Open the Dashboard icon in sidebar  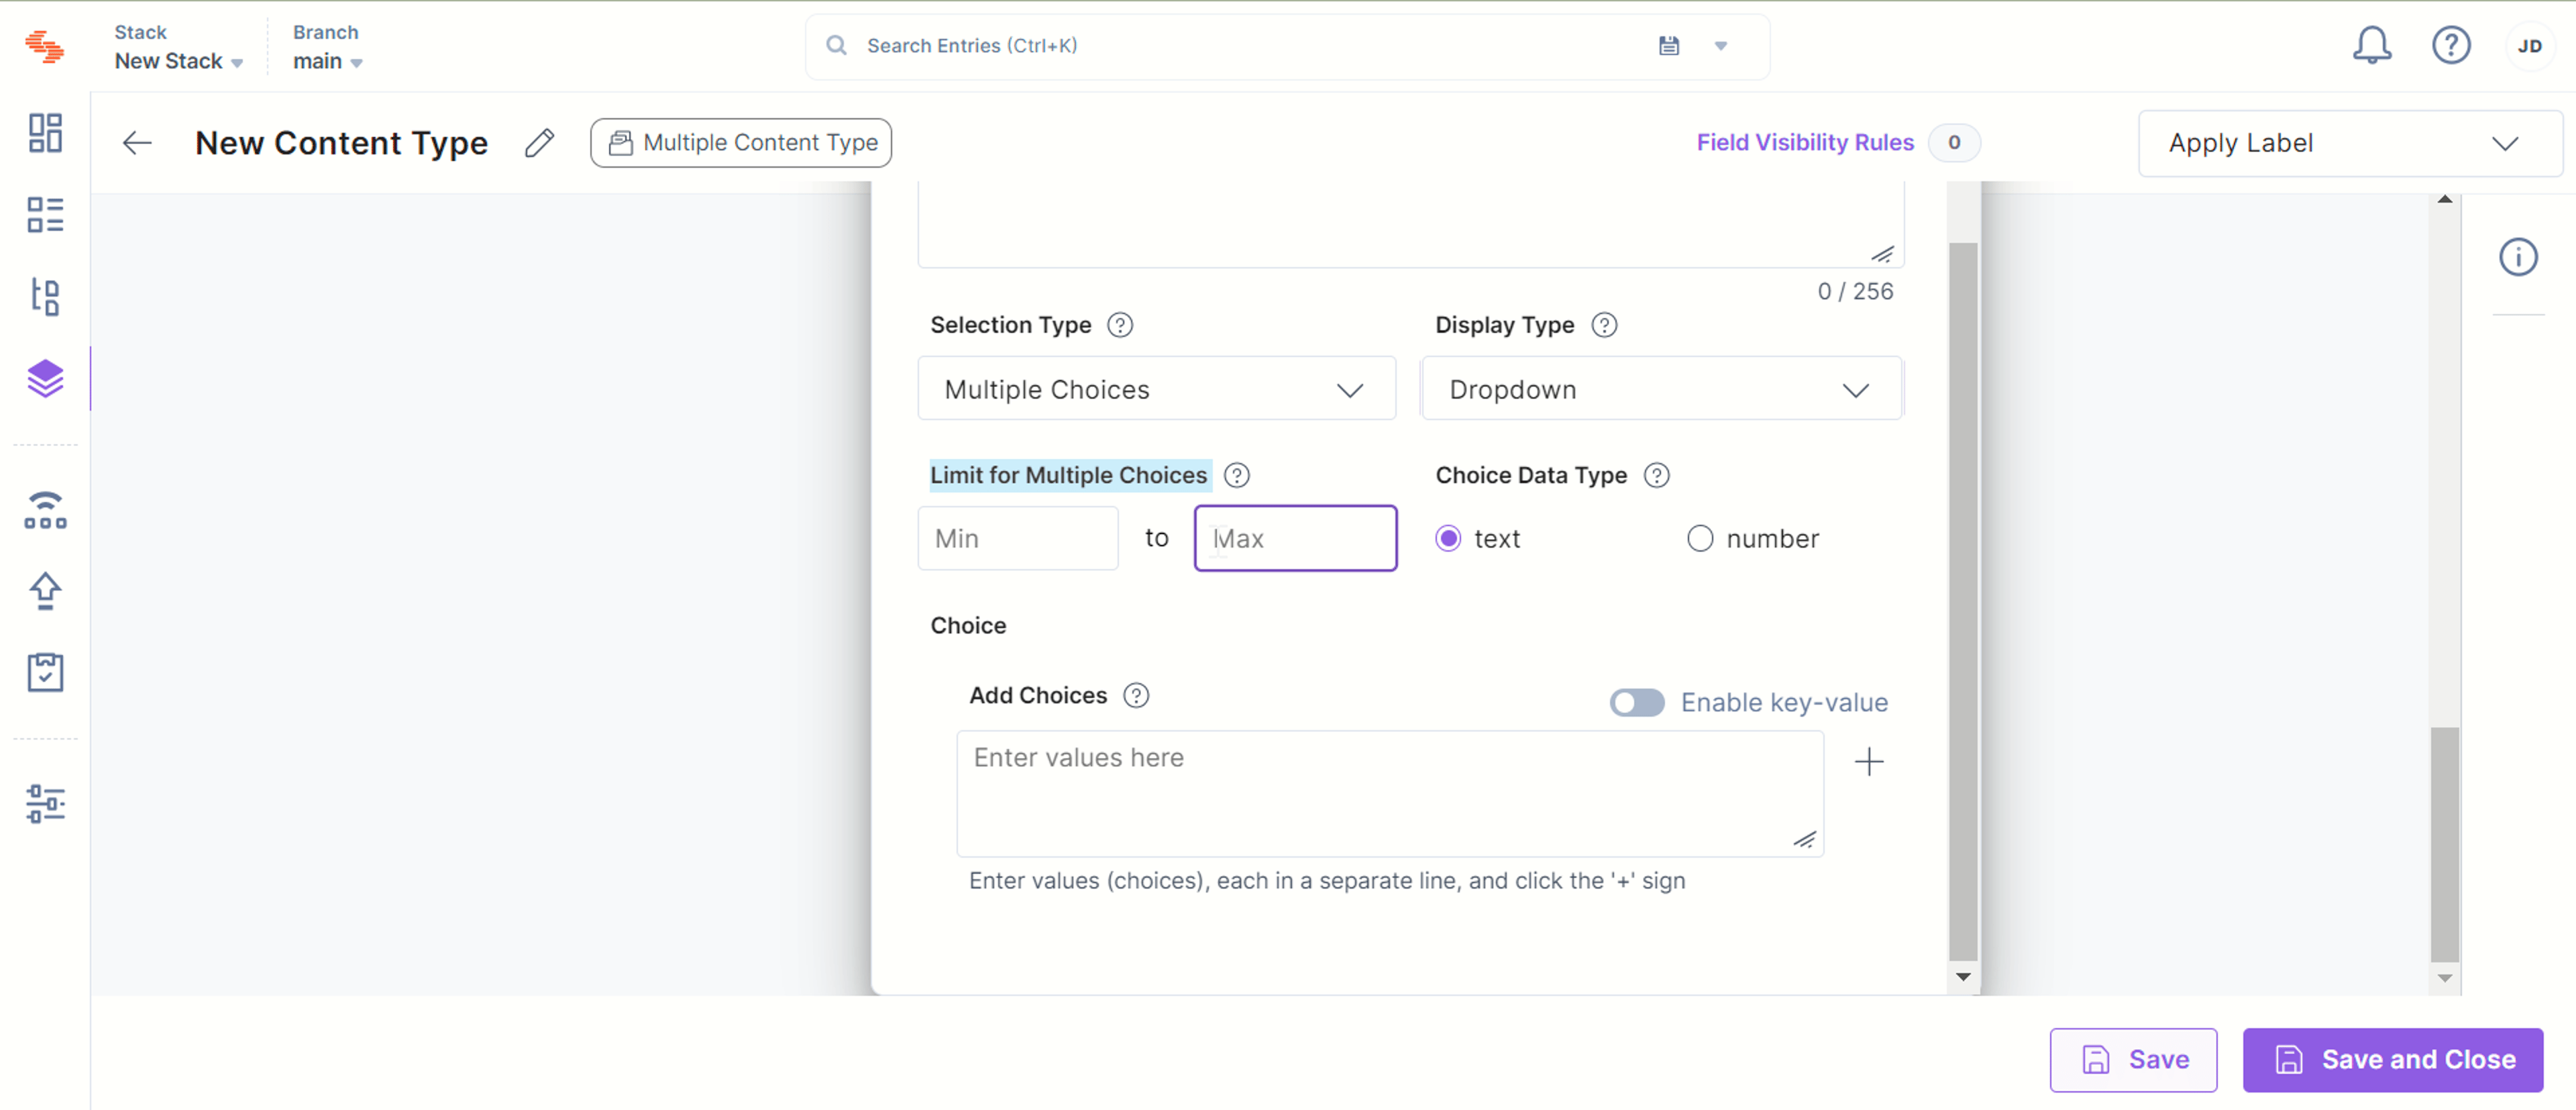coord(45,133)
